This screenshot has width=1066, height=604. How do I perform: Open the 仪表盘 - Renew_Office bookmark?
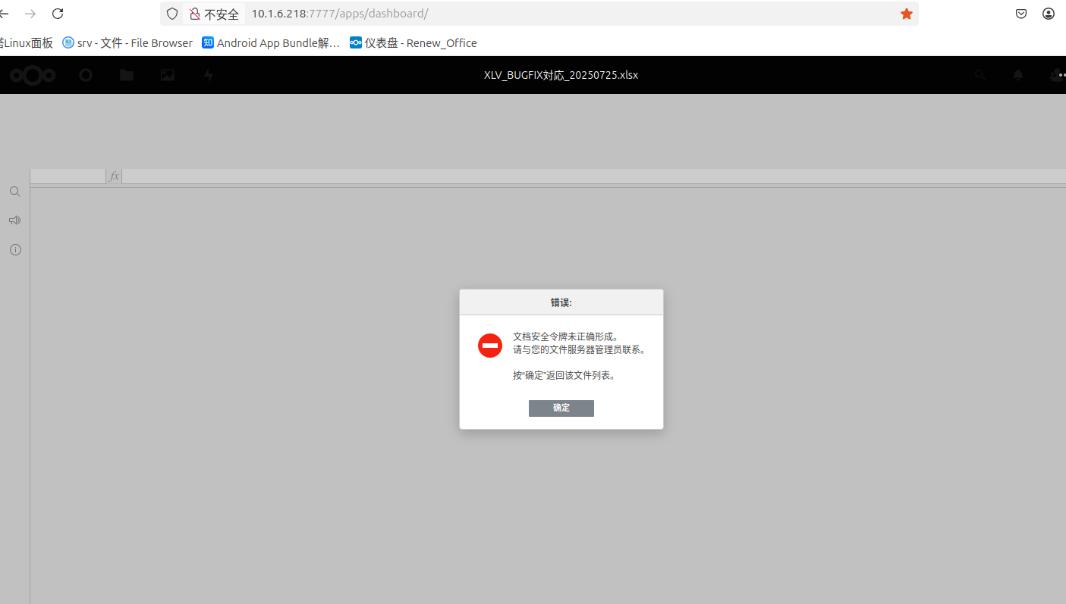[414, 43]
